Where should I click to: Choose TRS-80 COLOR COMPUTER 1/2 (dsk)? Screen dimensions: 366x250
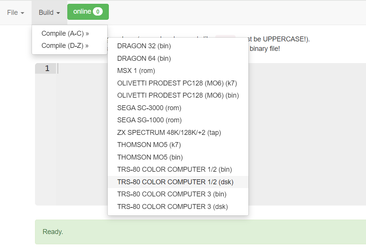coord(175,182)
